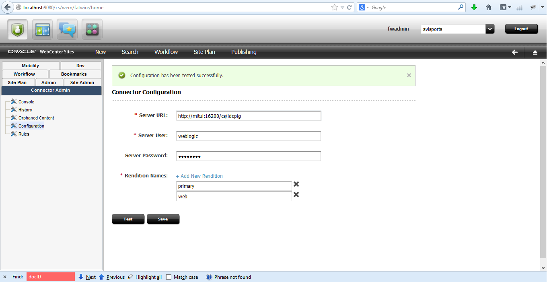Open the Admin app (green shield icon)
Viewport: 547px width, 282px height.
(17, 29)
